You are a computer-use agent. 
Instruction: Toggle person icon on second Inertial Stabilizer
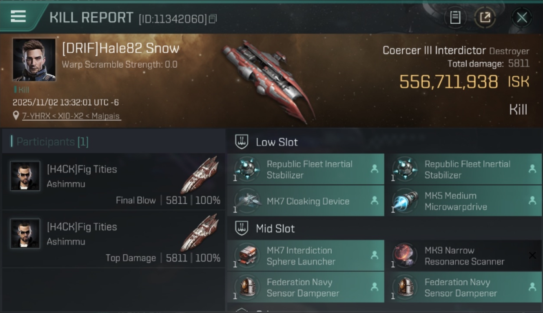click(532, 169)
